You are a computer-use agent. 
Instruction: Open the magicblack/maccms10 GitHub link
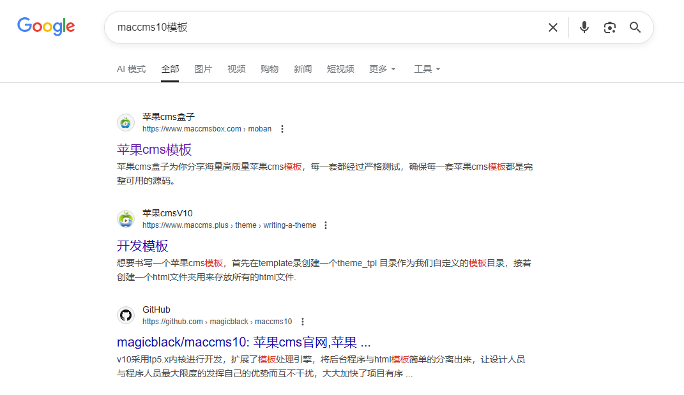(x=243, y=342)
